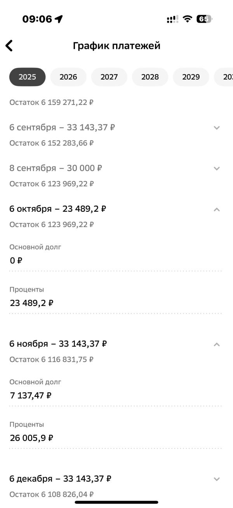Tap the 6 декабря – 33 143,37 ₽ row

(61, 478)
